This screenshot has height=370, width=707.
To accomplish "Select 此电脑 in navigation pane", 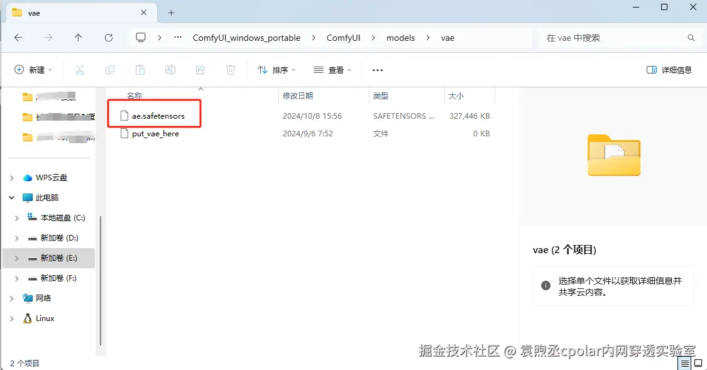I will (47, 197).
